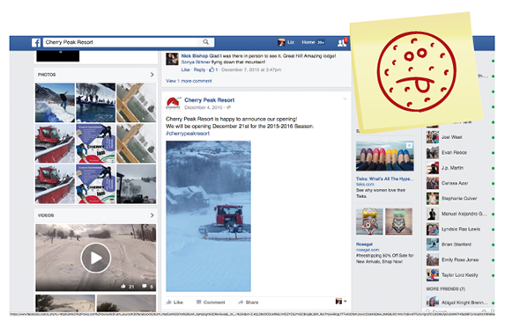Focus the Cherry Peak Resort search field
Screen dimensions: 505x328
(129, 42)
